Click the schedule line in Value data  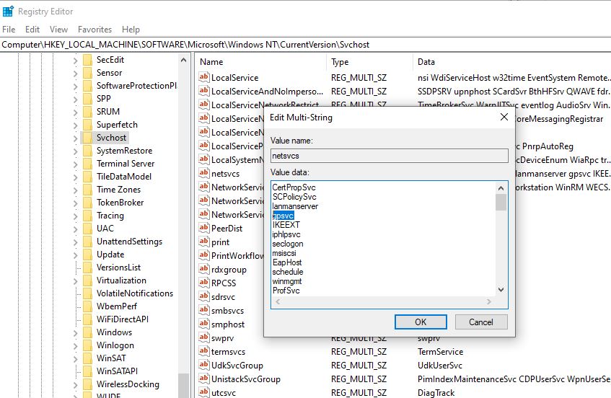point(288,272)
